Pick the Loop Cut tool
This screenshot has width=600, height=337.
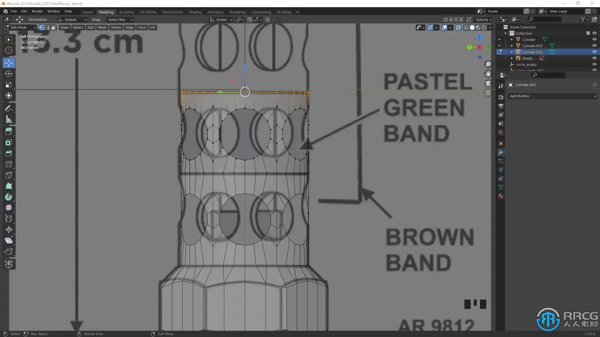click(9, 164)
